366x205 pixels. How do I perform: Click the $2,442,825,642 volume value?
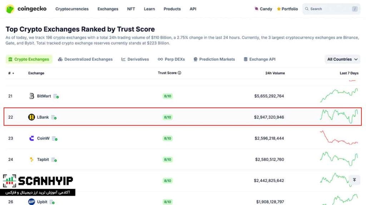point(269,180)
